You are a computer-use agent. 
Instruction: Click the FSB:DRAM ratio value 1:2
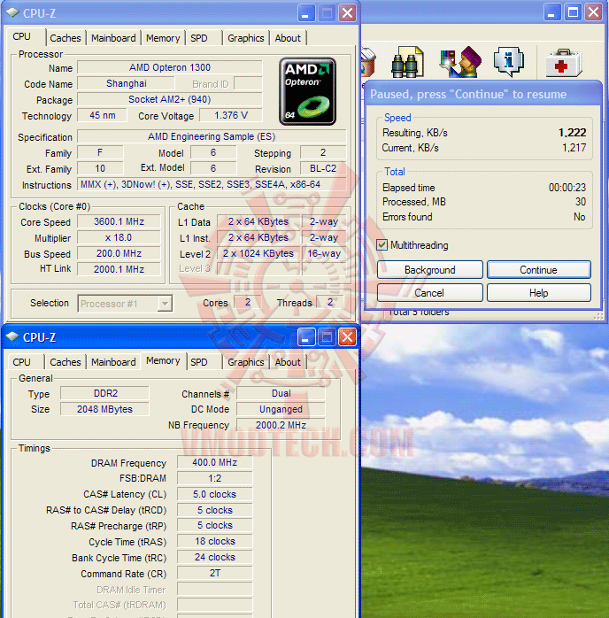pyautogui.click(x=215, y=478)
